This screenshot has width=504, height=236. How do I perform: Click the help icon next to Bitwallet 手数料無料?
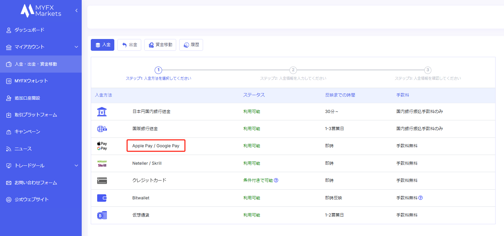click(x=420, y=198)
